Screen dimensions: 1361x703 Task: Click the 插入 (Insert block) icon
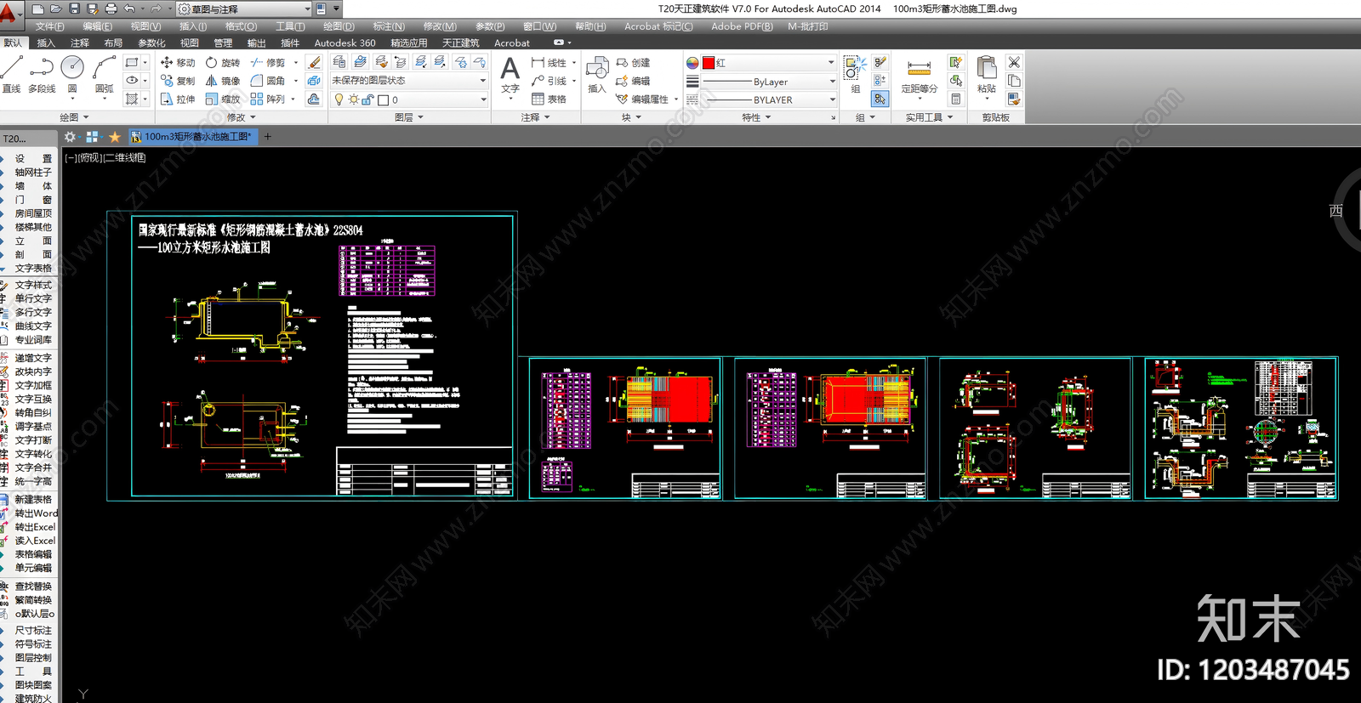[597, 74]
